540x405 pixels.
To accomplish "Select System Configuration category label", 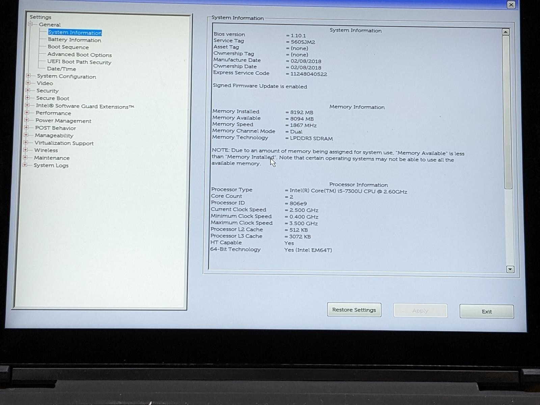I will tap(66, 76).
